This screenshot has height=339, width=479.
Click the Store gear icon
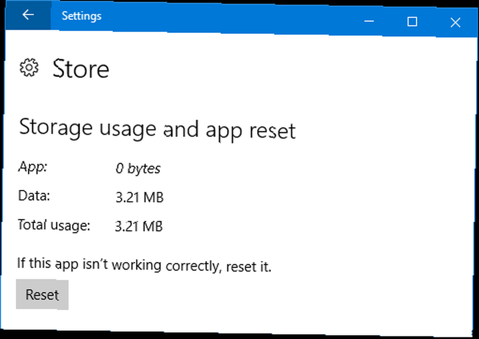(x=29, y=67)
